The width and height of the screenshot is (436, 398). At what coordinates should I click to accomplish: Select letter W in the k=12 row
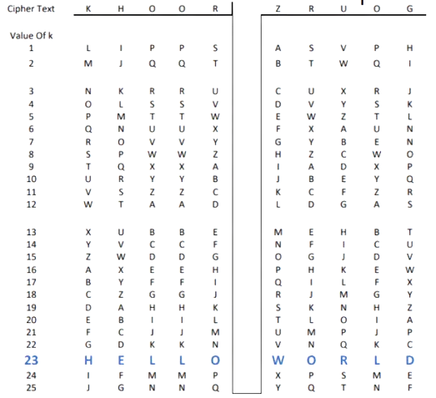(x=88, y=204)
